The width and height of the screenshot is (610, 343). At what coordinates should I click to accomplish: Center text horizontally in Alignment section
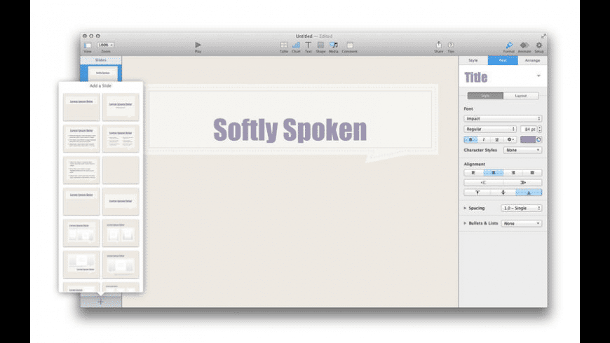pos(494,172)
